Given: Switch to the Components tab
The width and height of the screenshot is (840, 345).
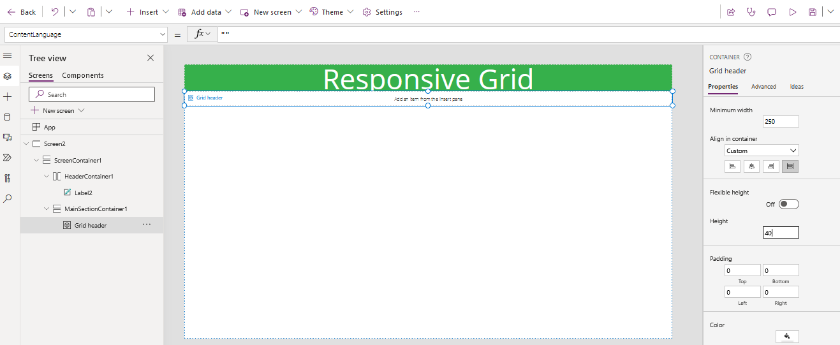Looking at the screenshot, I should pos(83,75).
